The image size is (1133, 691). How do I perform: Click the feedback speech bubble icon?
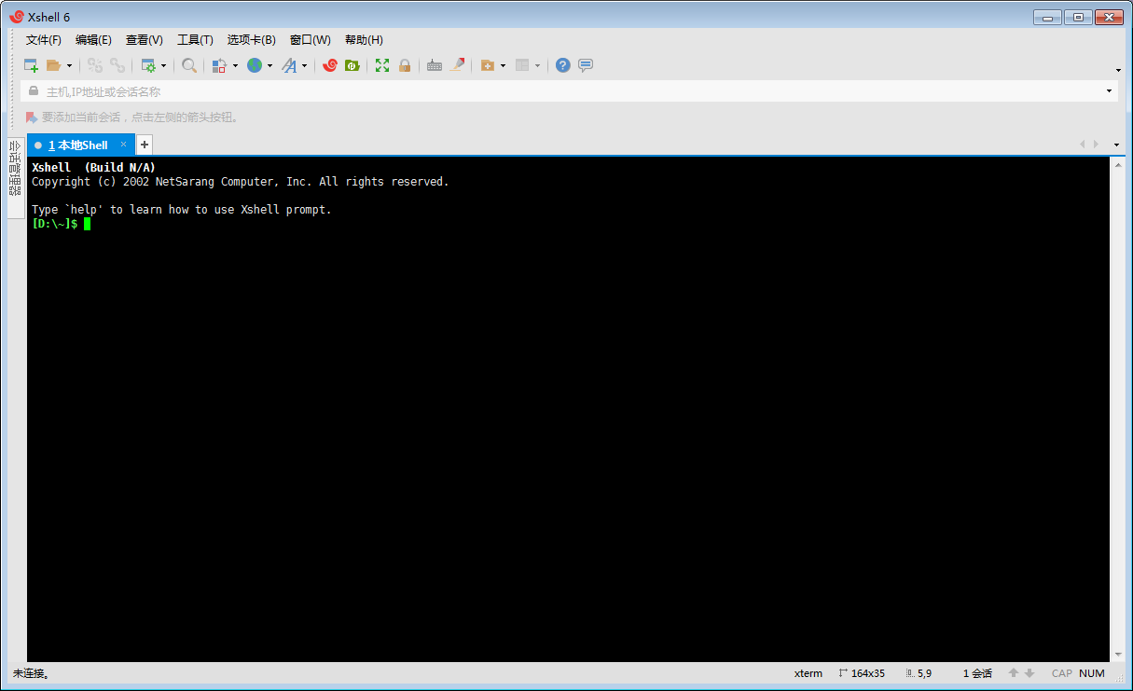(x=586, y=65)
